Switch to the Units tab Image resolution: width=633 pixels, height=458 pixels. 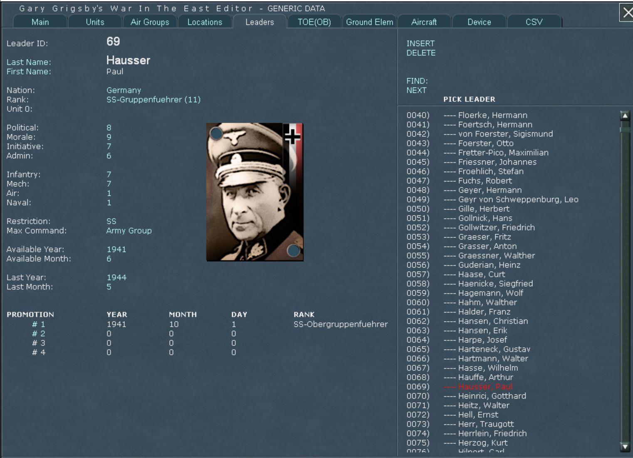pos(95,22)
